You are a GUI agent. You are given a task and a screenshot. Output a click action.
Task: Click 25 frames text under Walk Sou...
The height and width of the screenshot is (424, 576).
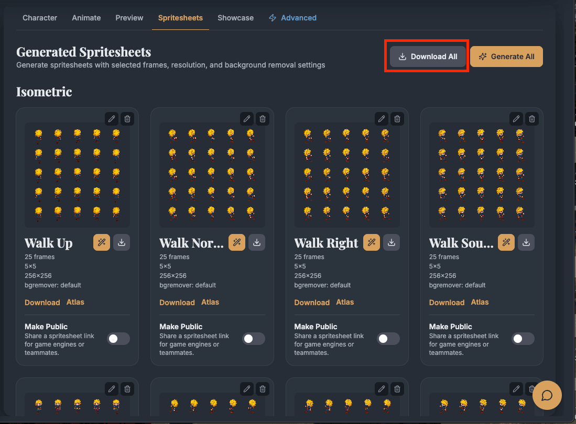(x=444, y=256)
